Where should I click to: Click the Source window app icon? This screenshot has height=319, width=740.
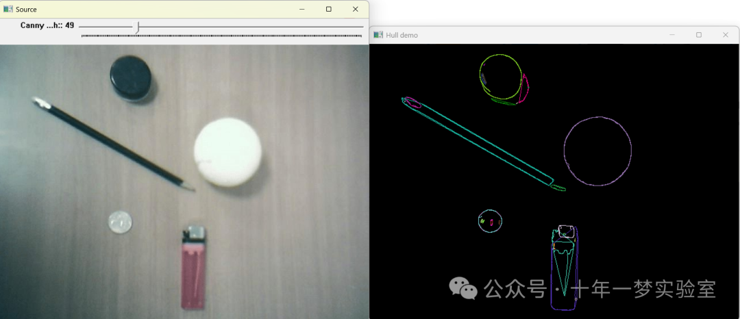(8, 9)
